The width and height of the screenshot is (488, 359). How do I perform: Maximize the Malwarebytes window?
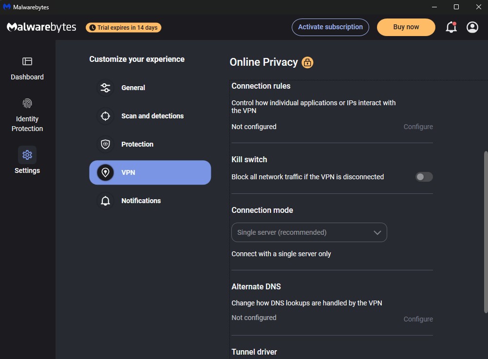click(x=456, y=7)
